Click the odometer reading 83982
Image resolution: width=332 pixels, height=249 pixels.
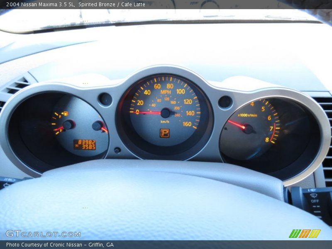coord(87,142)
